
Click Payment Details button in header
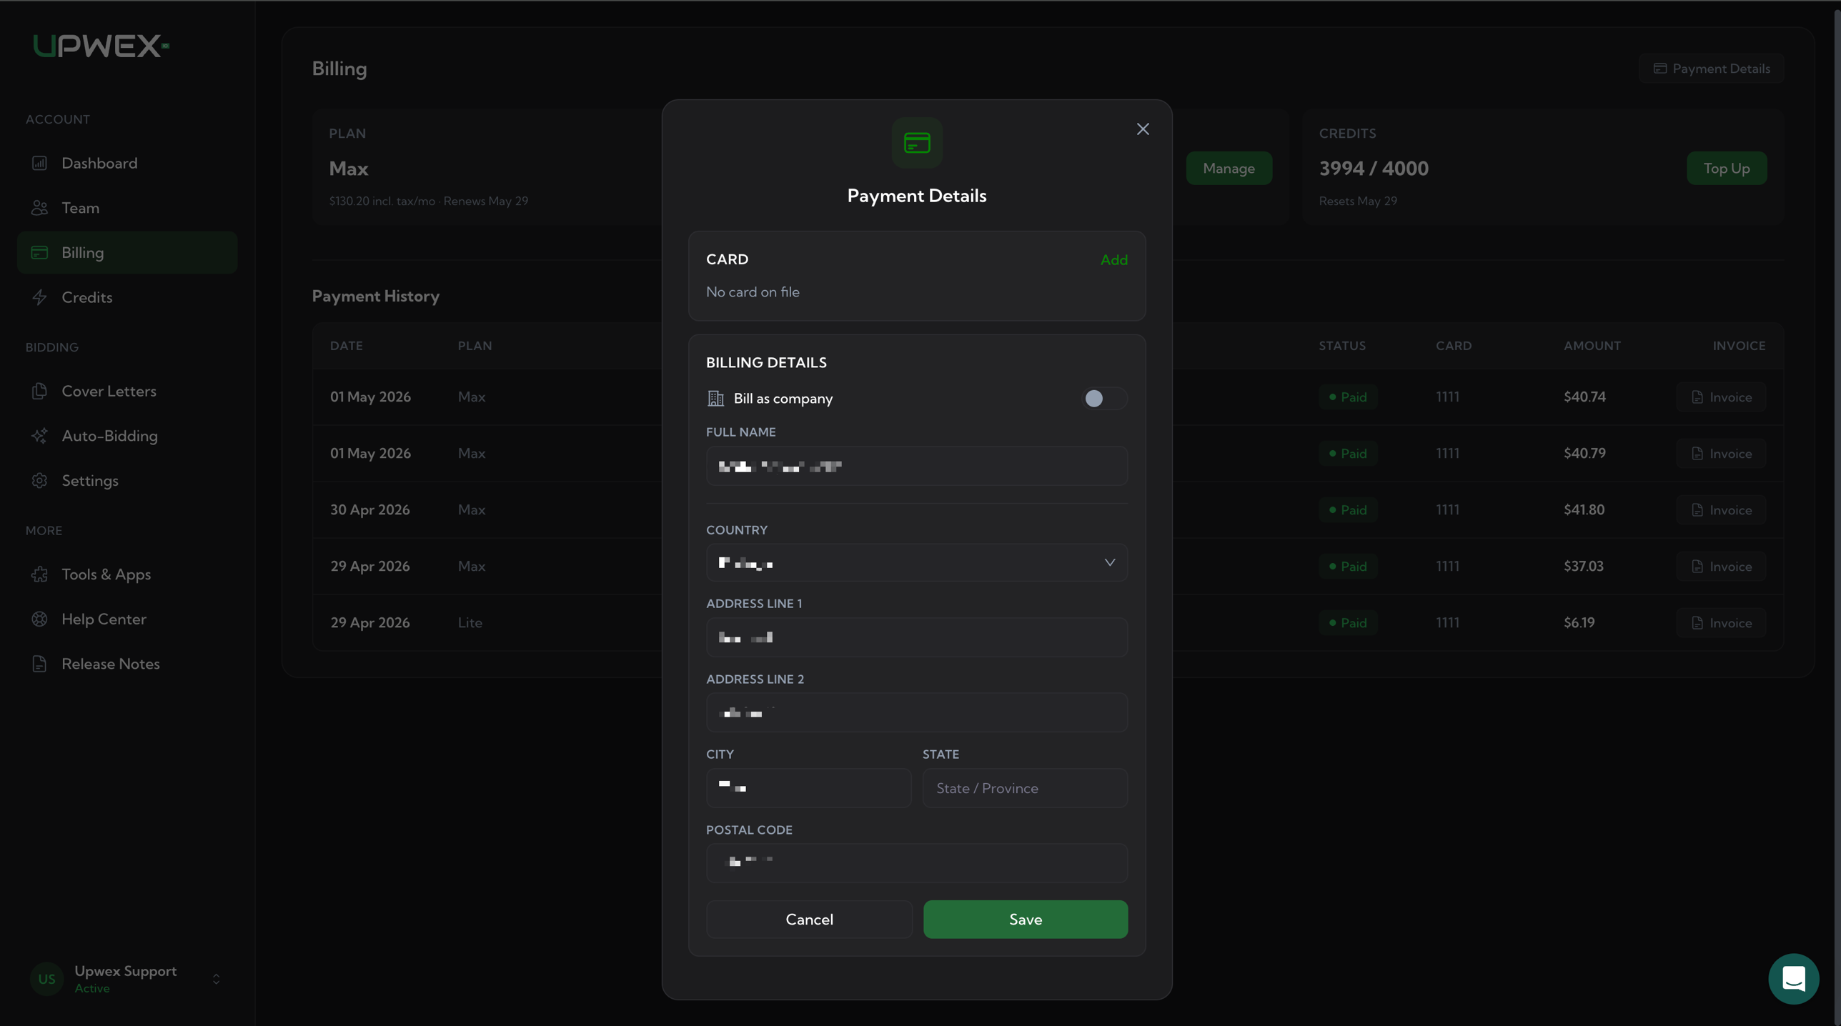(x=1711, y=69)
